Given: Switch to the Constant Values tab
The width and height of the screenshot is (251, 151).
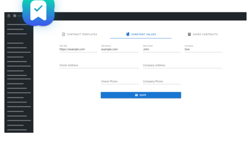Looking at the screenshot, I should point(141,34).
